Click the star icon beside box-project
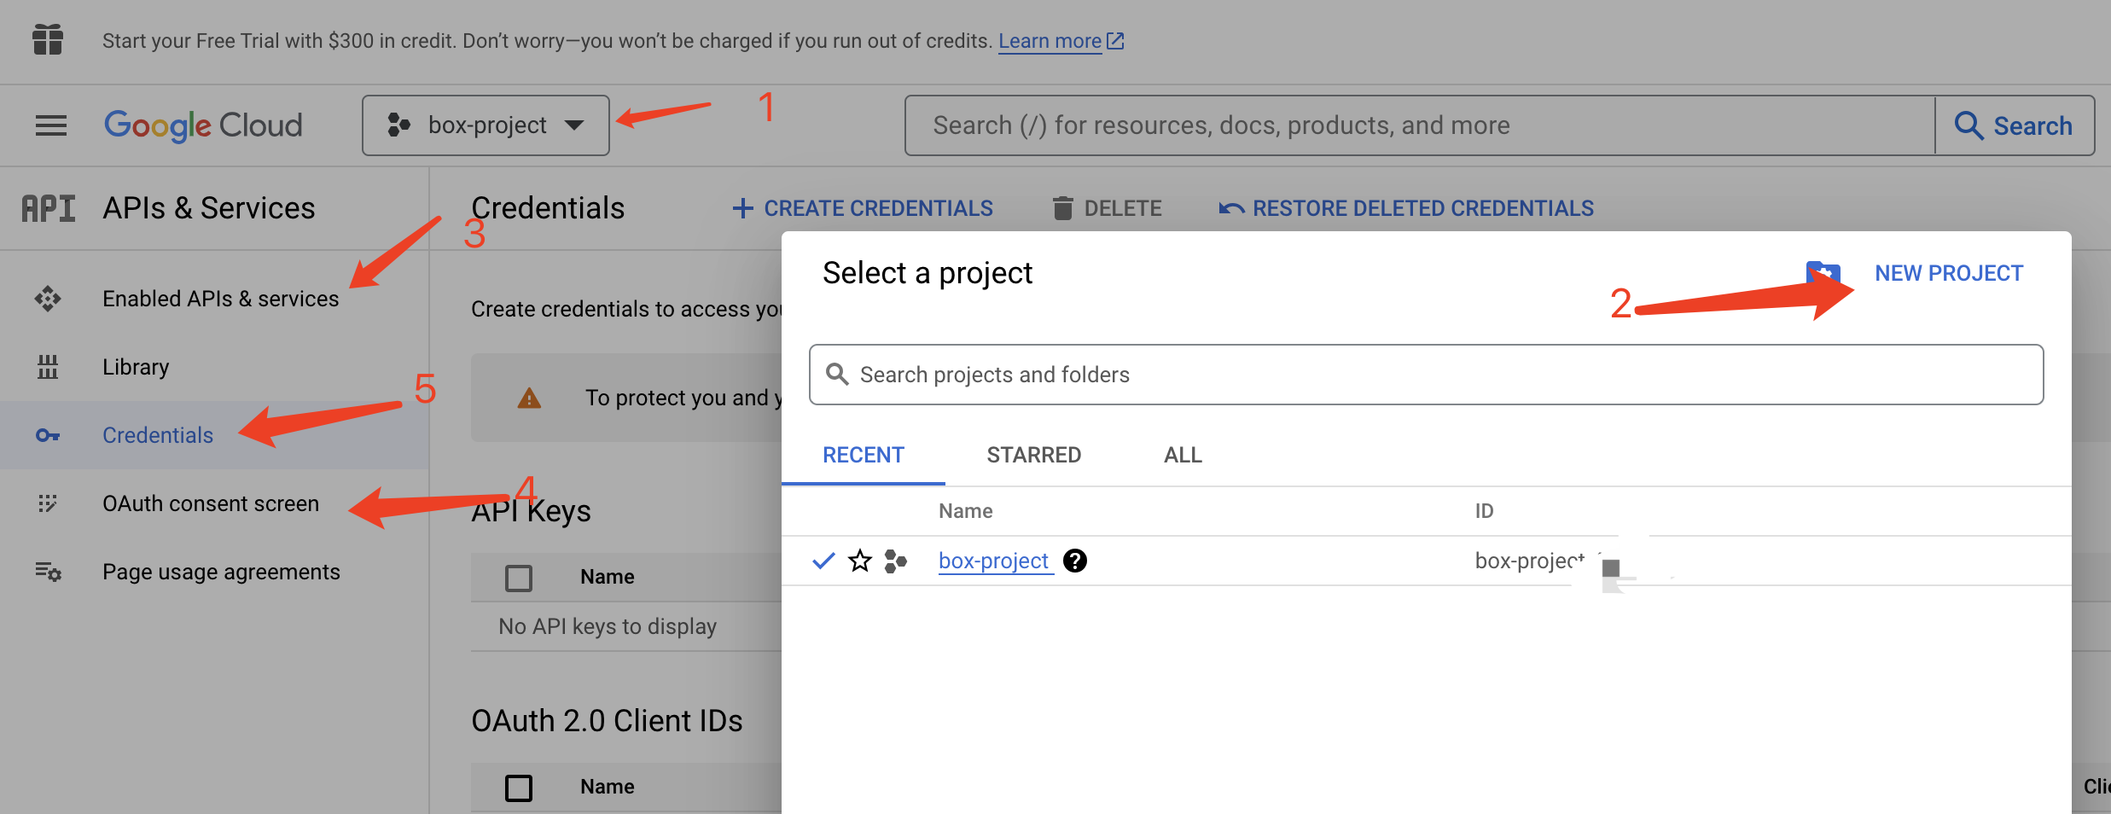Screen dimensions: 2111x814 pyautogui.click(x=859, y=561)
